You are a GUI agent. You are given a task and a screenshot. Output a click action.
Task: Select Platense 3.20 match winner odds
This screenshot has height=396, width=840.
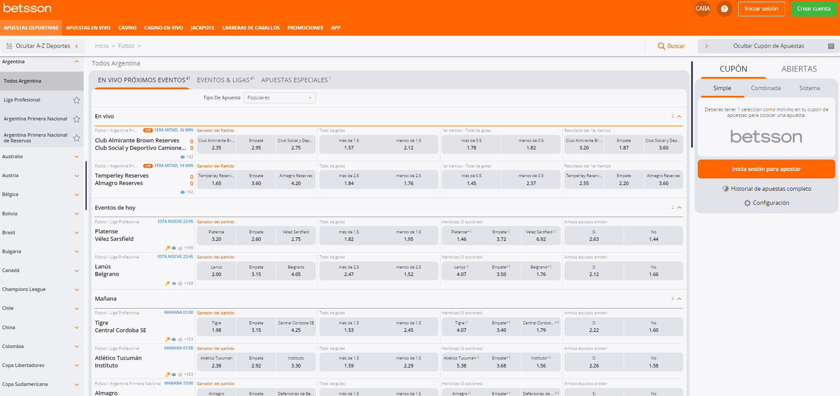click(216, 236)
